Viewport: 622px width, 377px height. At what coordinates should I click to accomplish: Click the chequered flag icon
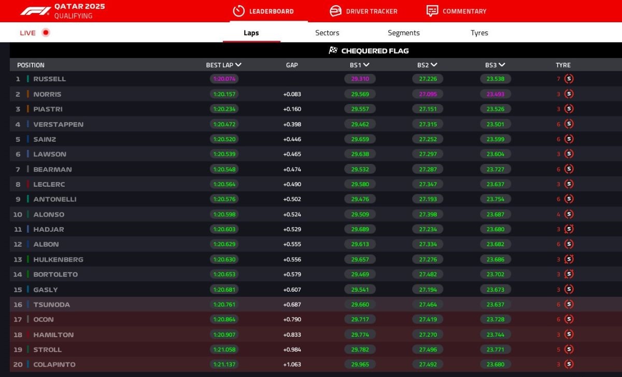pyautogui.click(x=333, y=51)
